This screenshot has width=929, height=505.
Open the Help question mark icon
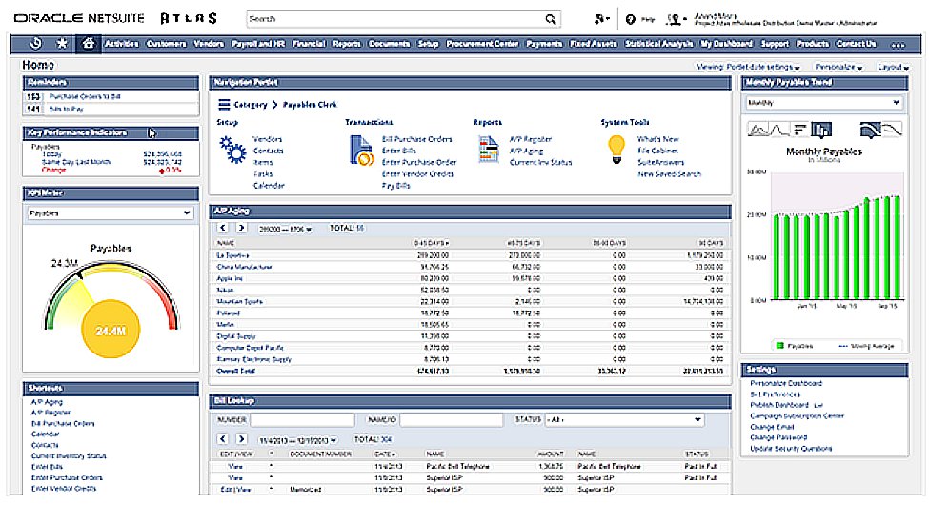coord(631,19)
